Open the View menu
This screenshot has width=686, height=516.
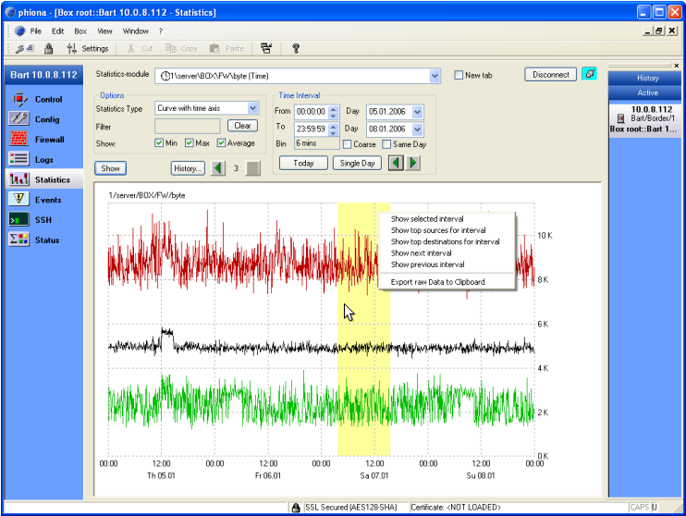[x=104, y=31]
